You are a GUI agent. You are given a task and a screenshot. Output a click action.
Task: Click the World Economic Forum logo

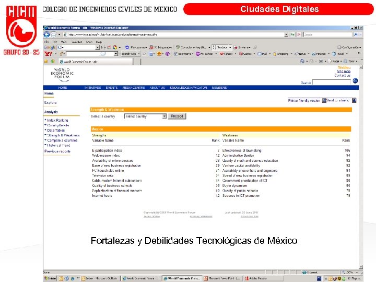62,75
